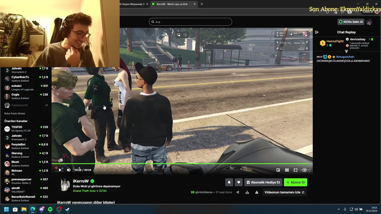Open a new browser tab

click(202, 4)
